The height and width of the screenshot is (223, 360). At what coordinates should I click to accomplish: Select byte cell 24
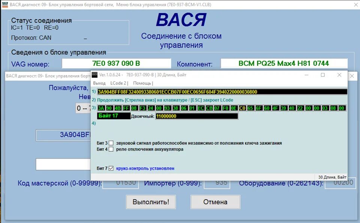coord(151,108)
